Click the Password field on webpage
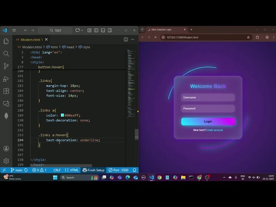 [x=208, y=108]
